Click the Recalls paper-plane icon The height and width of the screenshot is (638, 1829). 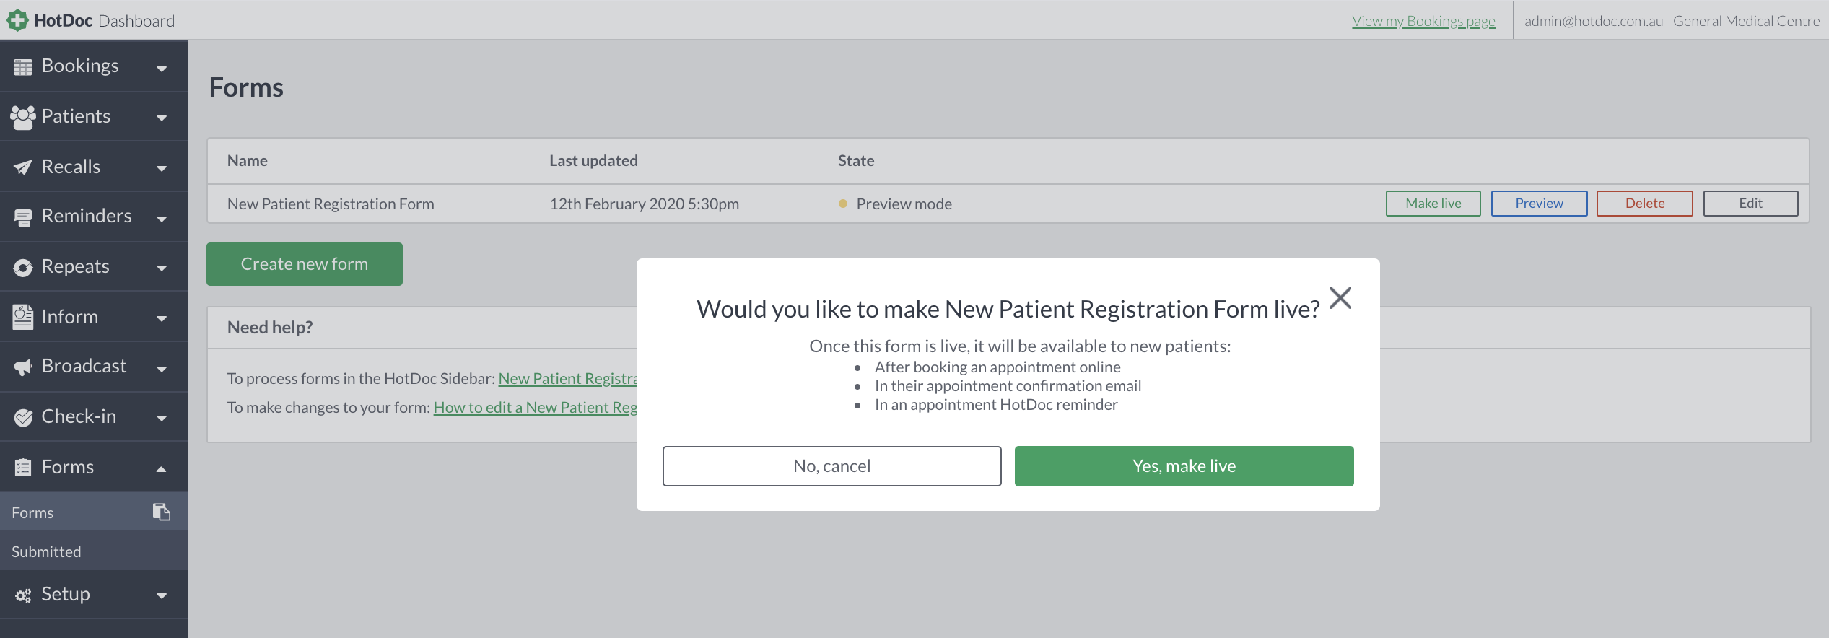click(x=22, y=165)
